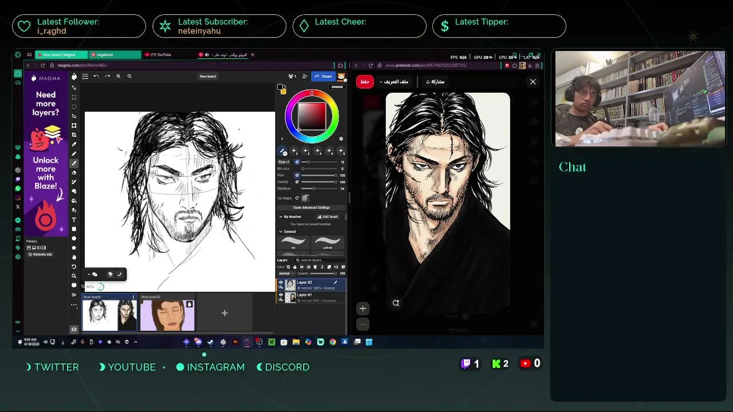Click the Add brush button
This screenshot has width=733, height=412.
click(x=328, y=216)
